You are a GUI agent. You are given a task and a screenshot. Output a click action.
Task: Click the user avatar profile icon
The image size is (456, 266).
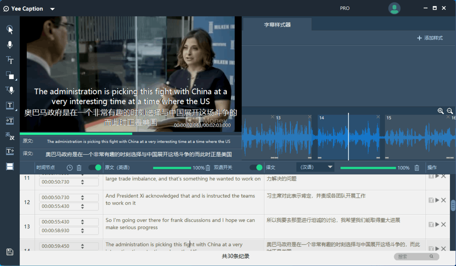pyautogui.click(x=394, y=8)
